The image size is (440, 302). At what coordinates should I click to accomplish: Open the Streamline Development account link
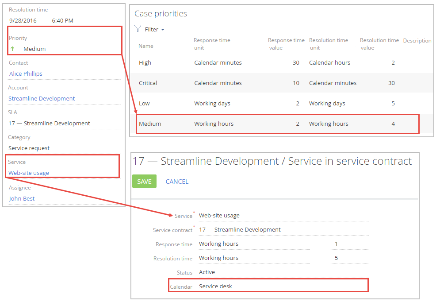(x=42, y=98)
